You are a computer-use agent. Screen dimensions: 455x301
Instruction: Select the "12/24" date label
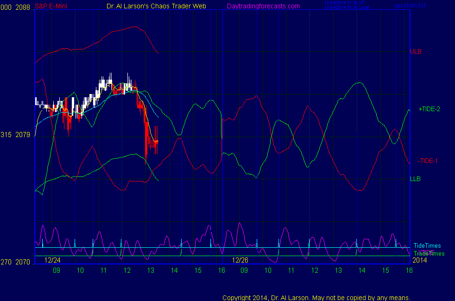pos(52,260)
